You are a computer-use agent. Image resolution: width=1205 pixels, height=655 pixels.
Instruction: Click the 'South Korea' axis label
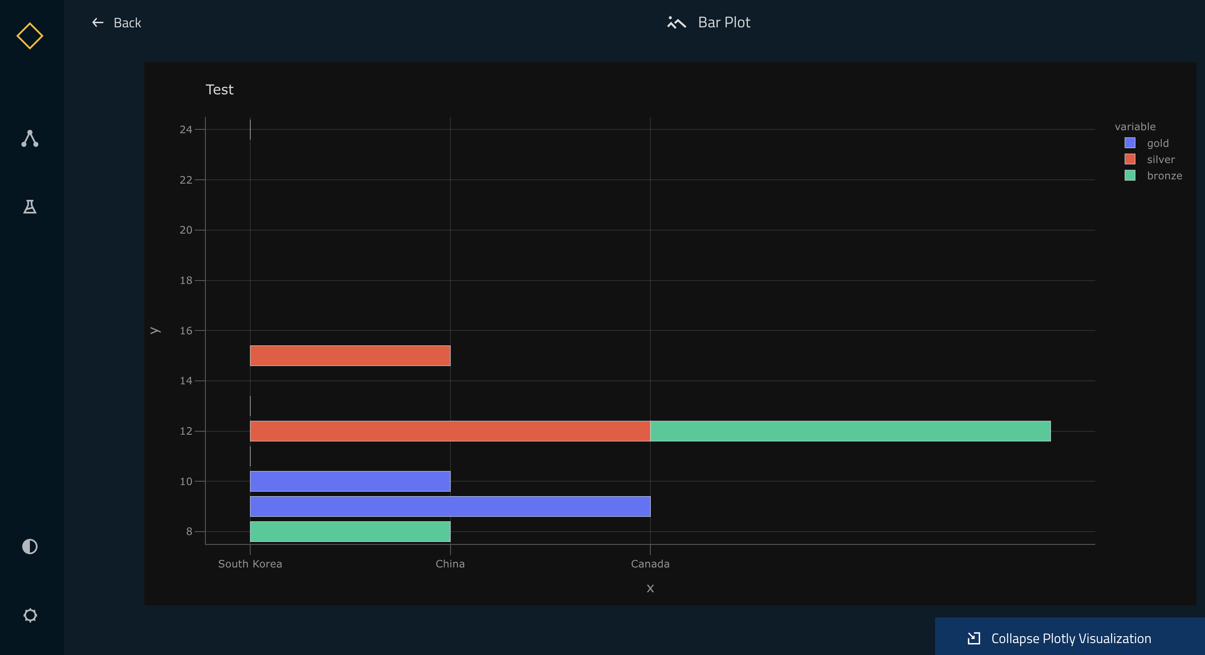tap(250, 564)
